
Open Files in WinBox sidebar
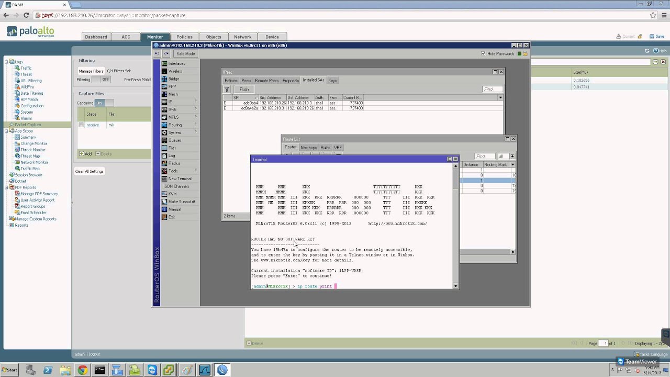172,148
